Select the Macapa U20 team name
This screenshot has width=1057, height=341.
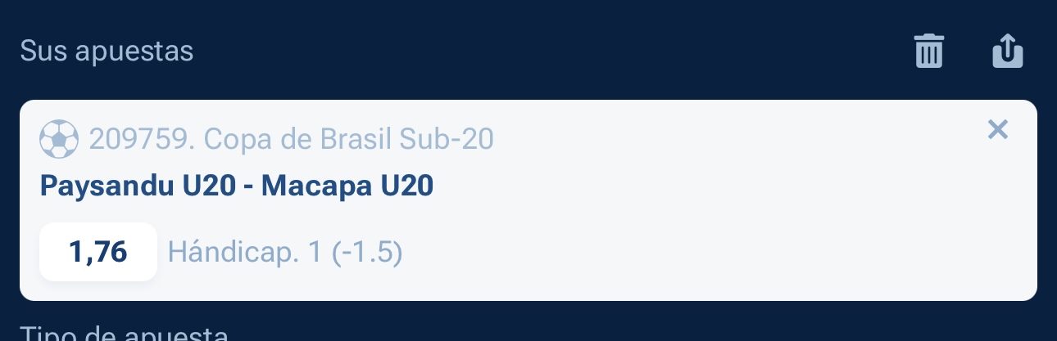coord(347,186)
